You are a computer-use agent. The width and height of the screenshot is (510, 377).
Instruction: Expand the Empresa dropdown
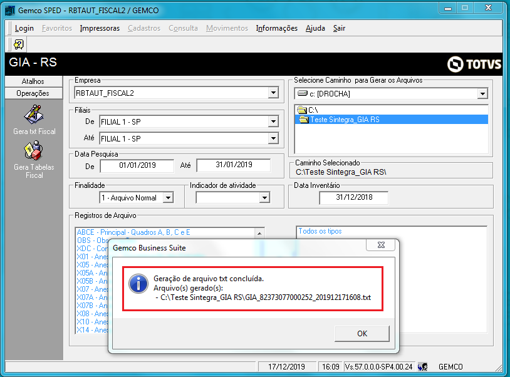click(x=274, y=93)
